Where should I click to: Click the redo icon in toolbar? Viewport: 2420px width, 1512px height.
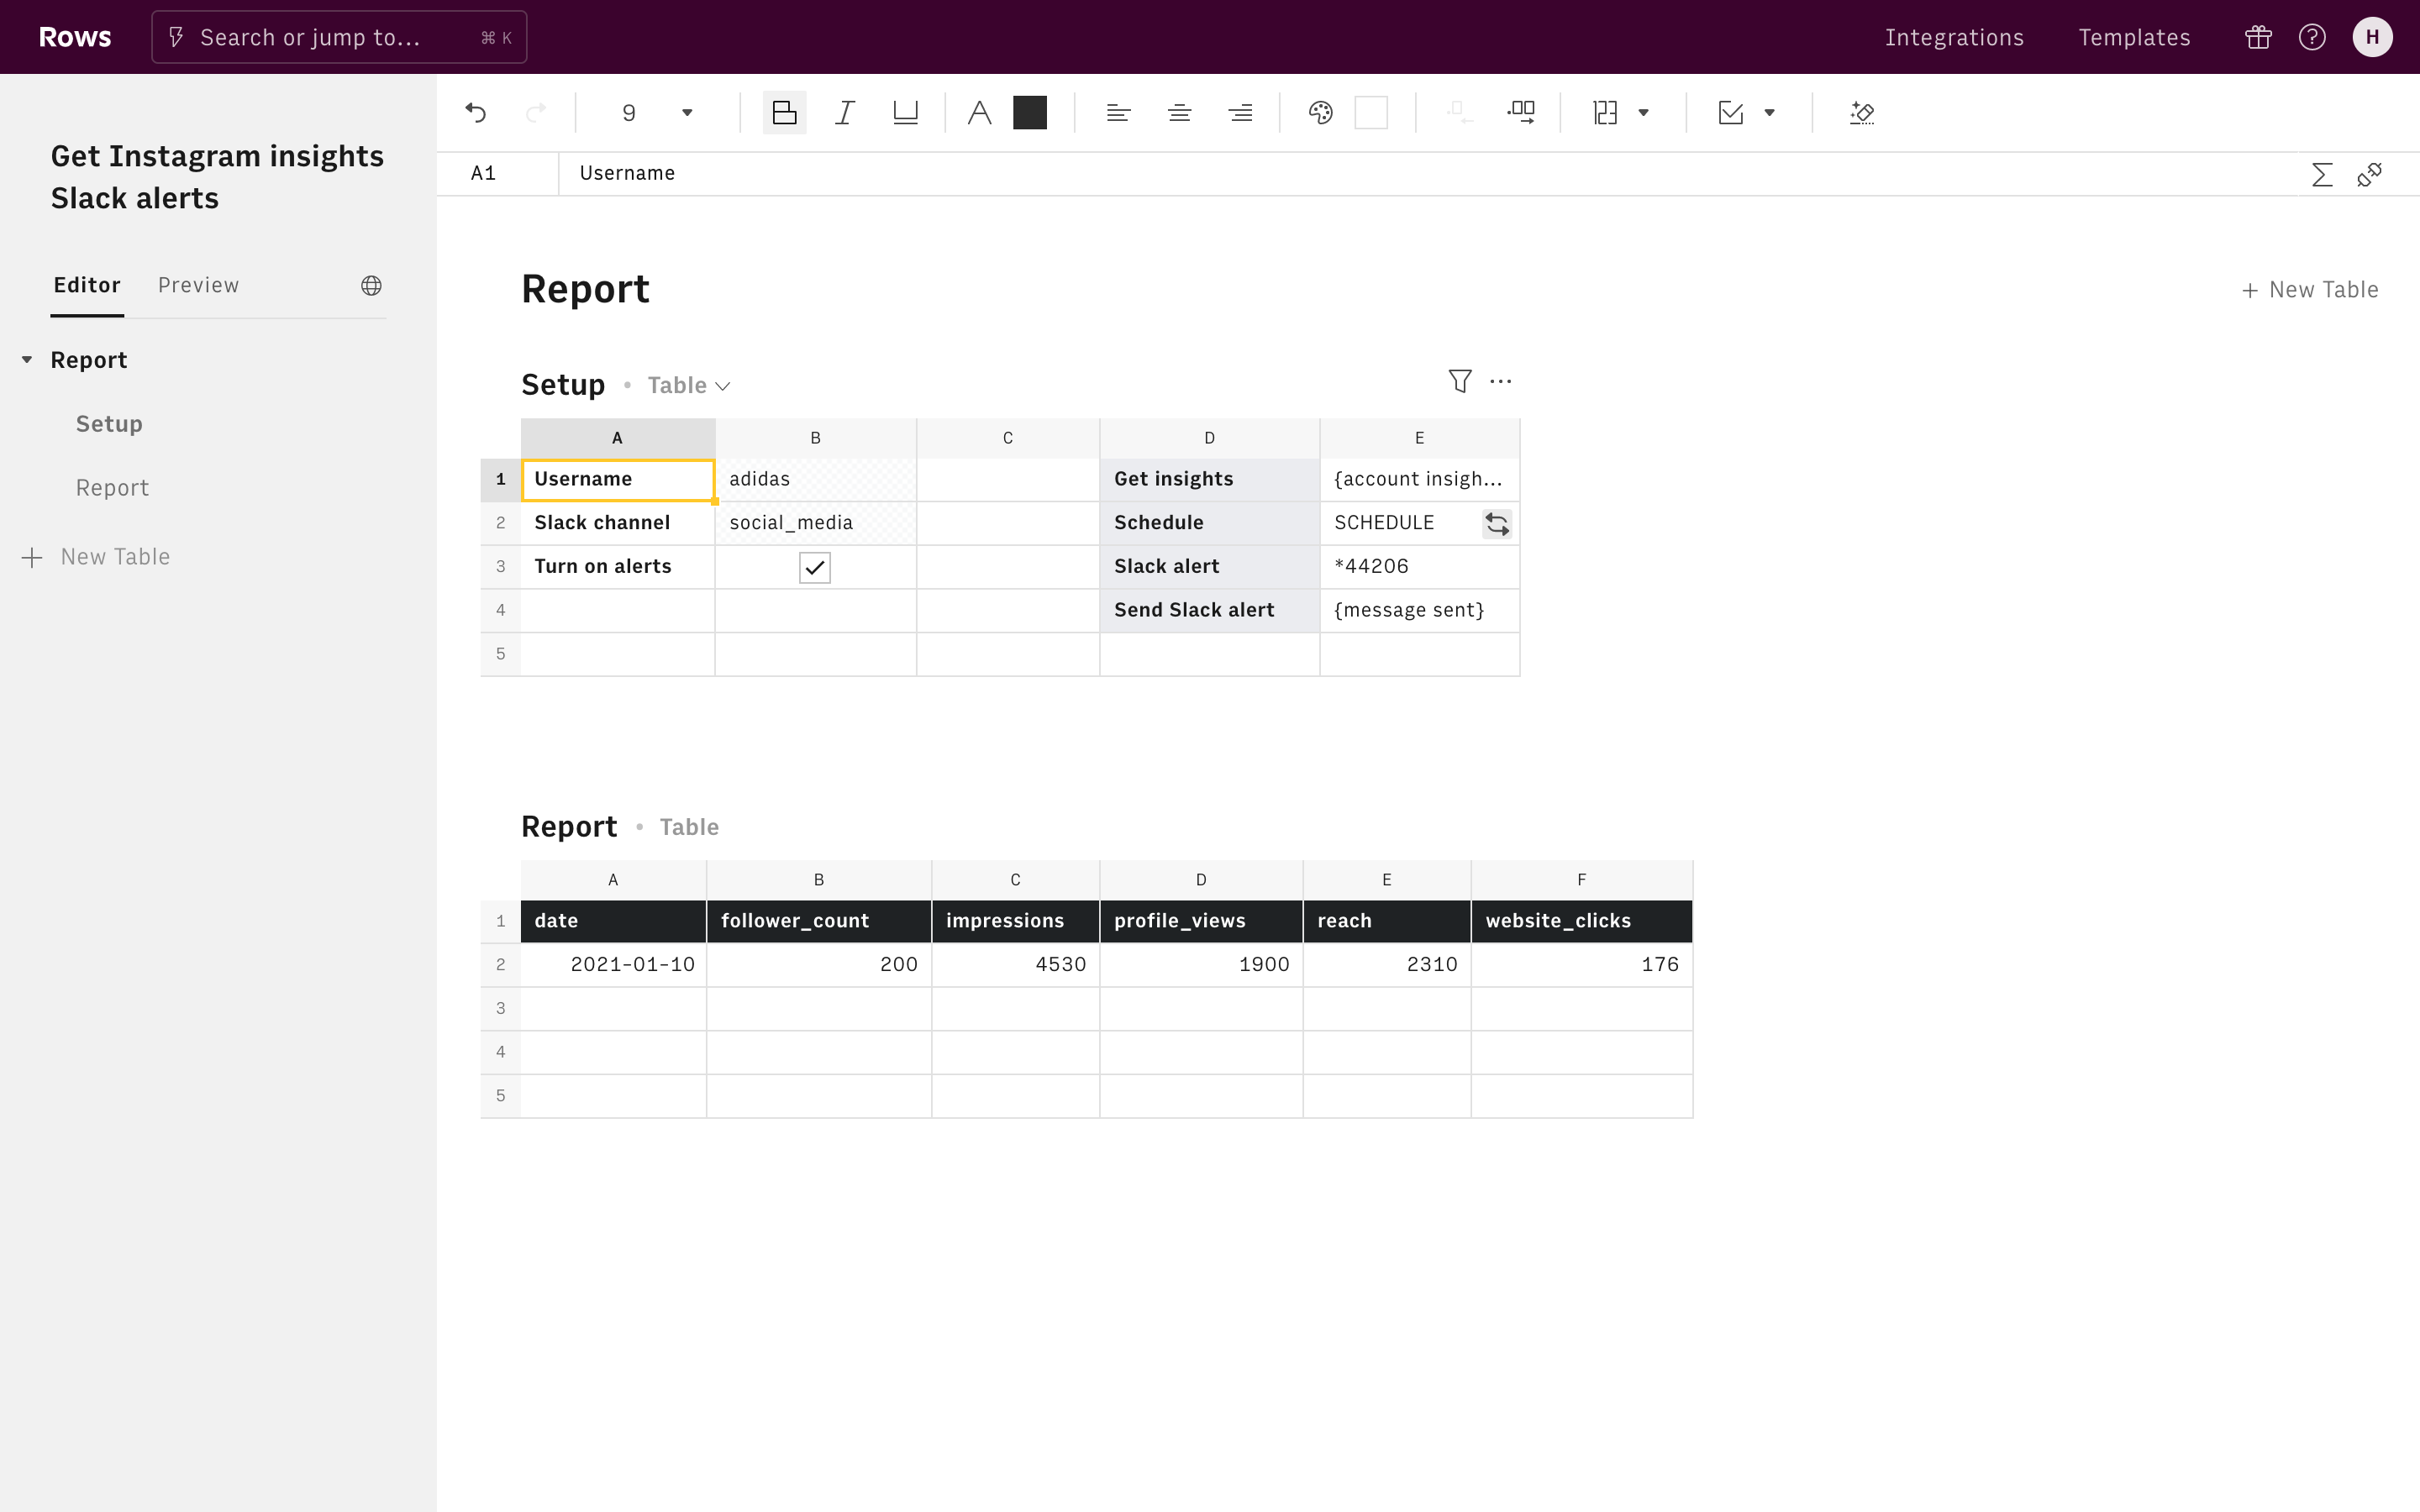pyautogui.click(x=535, y=112)
